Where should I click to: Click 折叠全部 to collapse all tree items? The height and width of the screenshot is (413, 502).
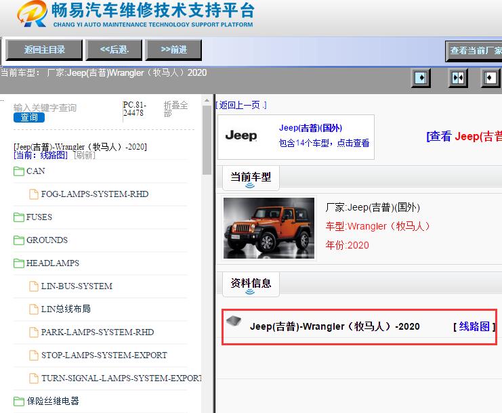pos(175,109)
